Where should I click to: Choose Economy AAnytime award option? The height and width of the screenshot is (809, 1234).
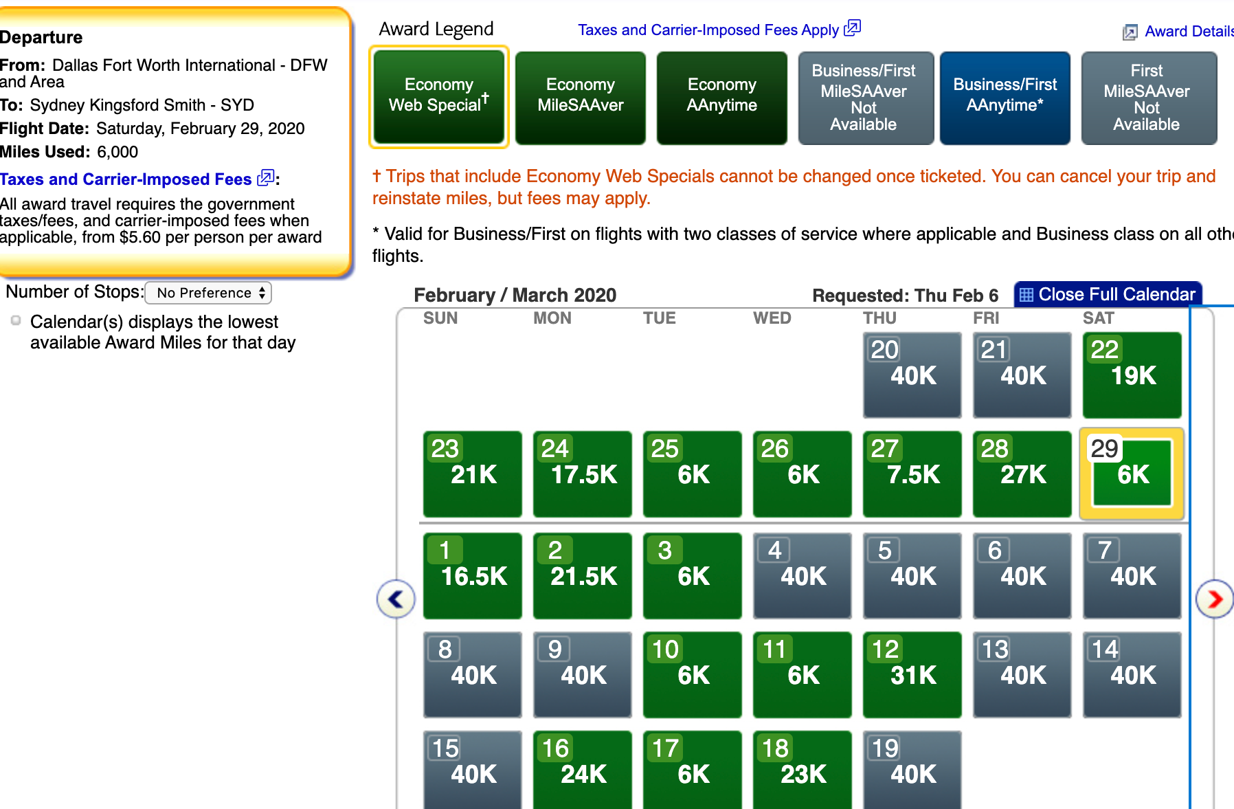point(722,97)
